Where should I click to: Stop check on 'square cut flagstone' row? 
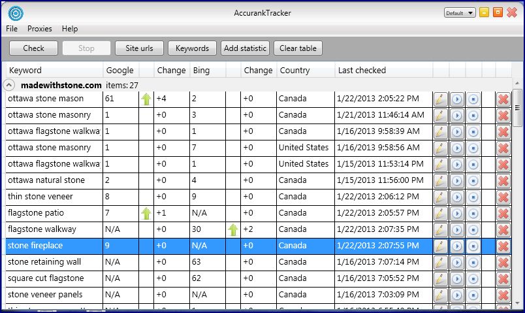pyautogui.click(x=473, y=279)
